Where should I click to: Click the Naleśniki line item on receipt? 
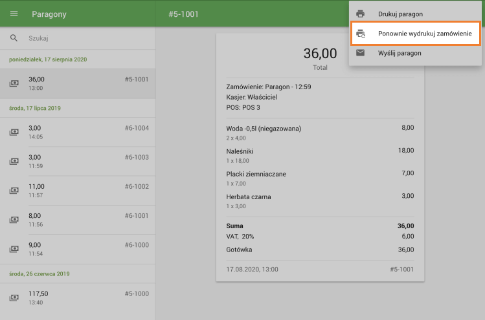(x=240, y=151)
